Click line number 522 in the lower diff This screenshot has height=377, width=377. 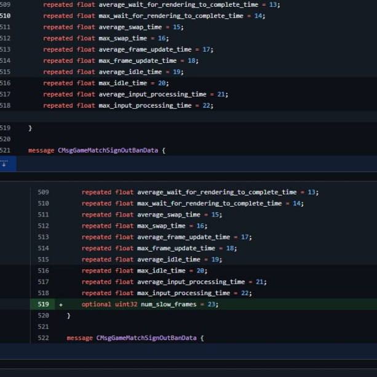tap(43, 338)
